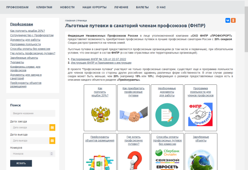The height and width of the screenshot is (170, 248).
Task: Click card link Как приобретать профсоюзные путевки
Action: pyautogui.click(x=133, y=92)
